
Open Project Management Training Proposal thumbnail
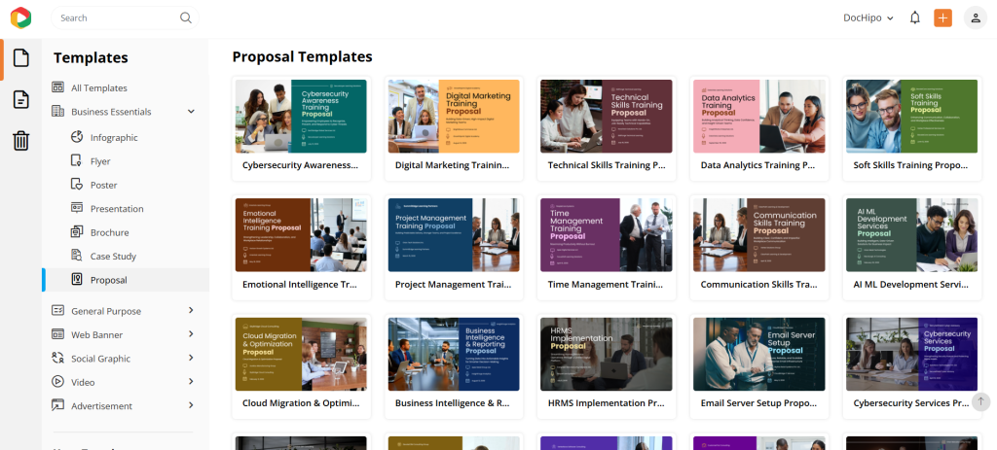pos(454,235)
